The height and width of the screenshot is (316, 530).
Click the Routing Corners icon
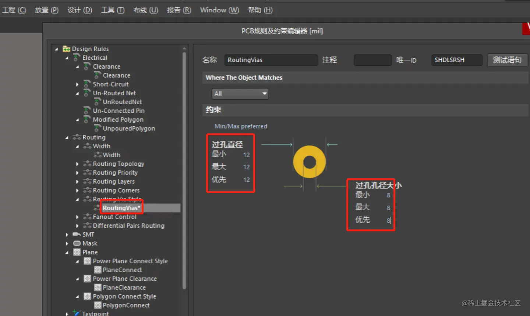tap(87, 190)
